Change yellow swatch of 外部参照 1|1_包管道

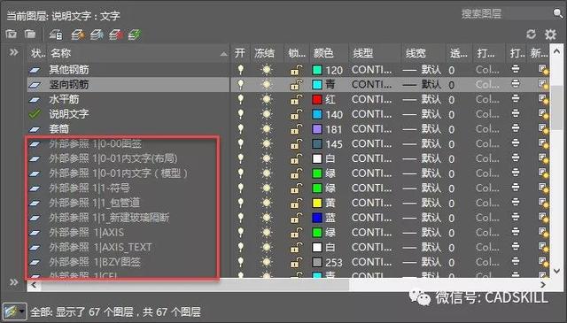click(317, 203)
